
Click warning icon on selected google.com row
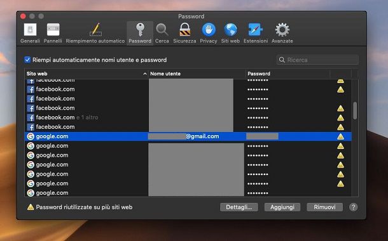pyautogui.click(x=340, y=136)
